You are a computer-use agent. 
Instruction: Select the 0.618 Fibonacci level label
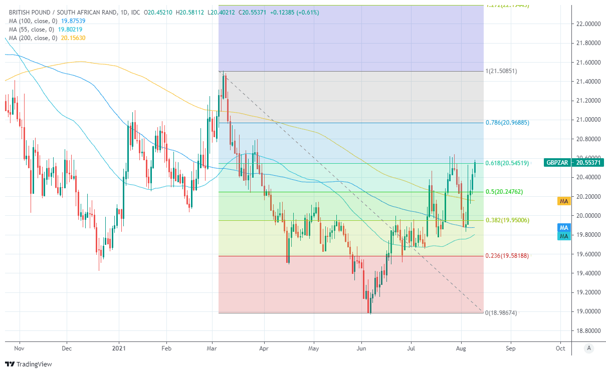click(507, 163)
